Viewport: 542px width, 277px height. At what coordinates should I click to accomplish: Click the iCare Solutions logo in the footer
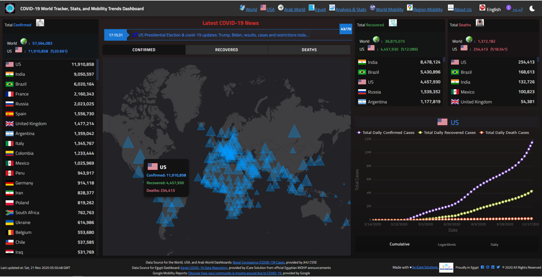click(x=446, y=267)
